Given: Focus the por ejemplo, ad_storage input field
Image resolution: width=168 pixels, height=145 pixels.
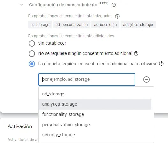Looking at the screenshot, I should [x=87, y=80].
